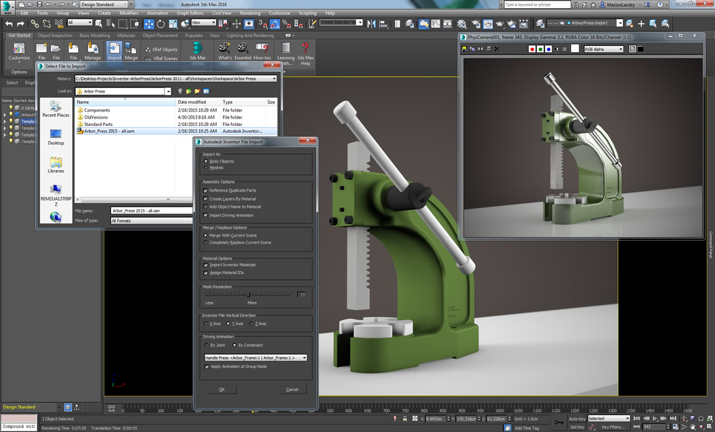Click the Set Key button
This screenshot has height=432, width=715.
(x=577, y=427)
